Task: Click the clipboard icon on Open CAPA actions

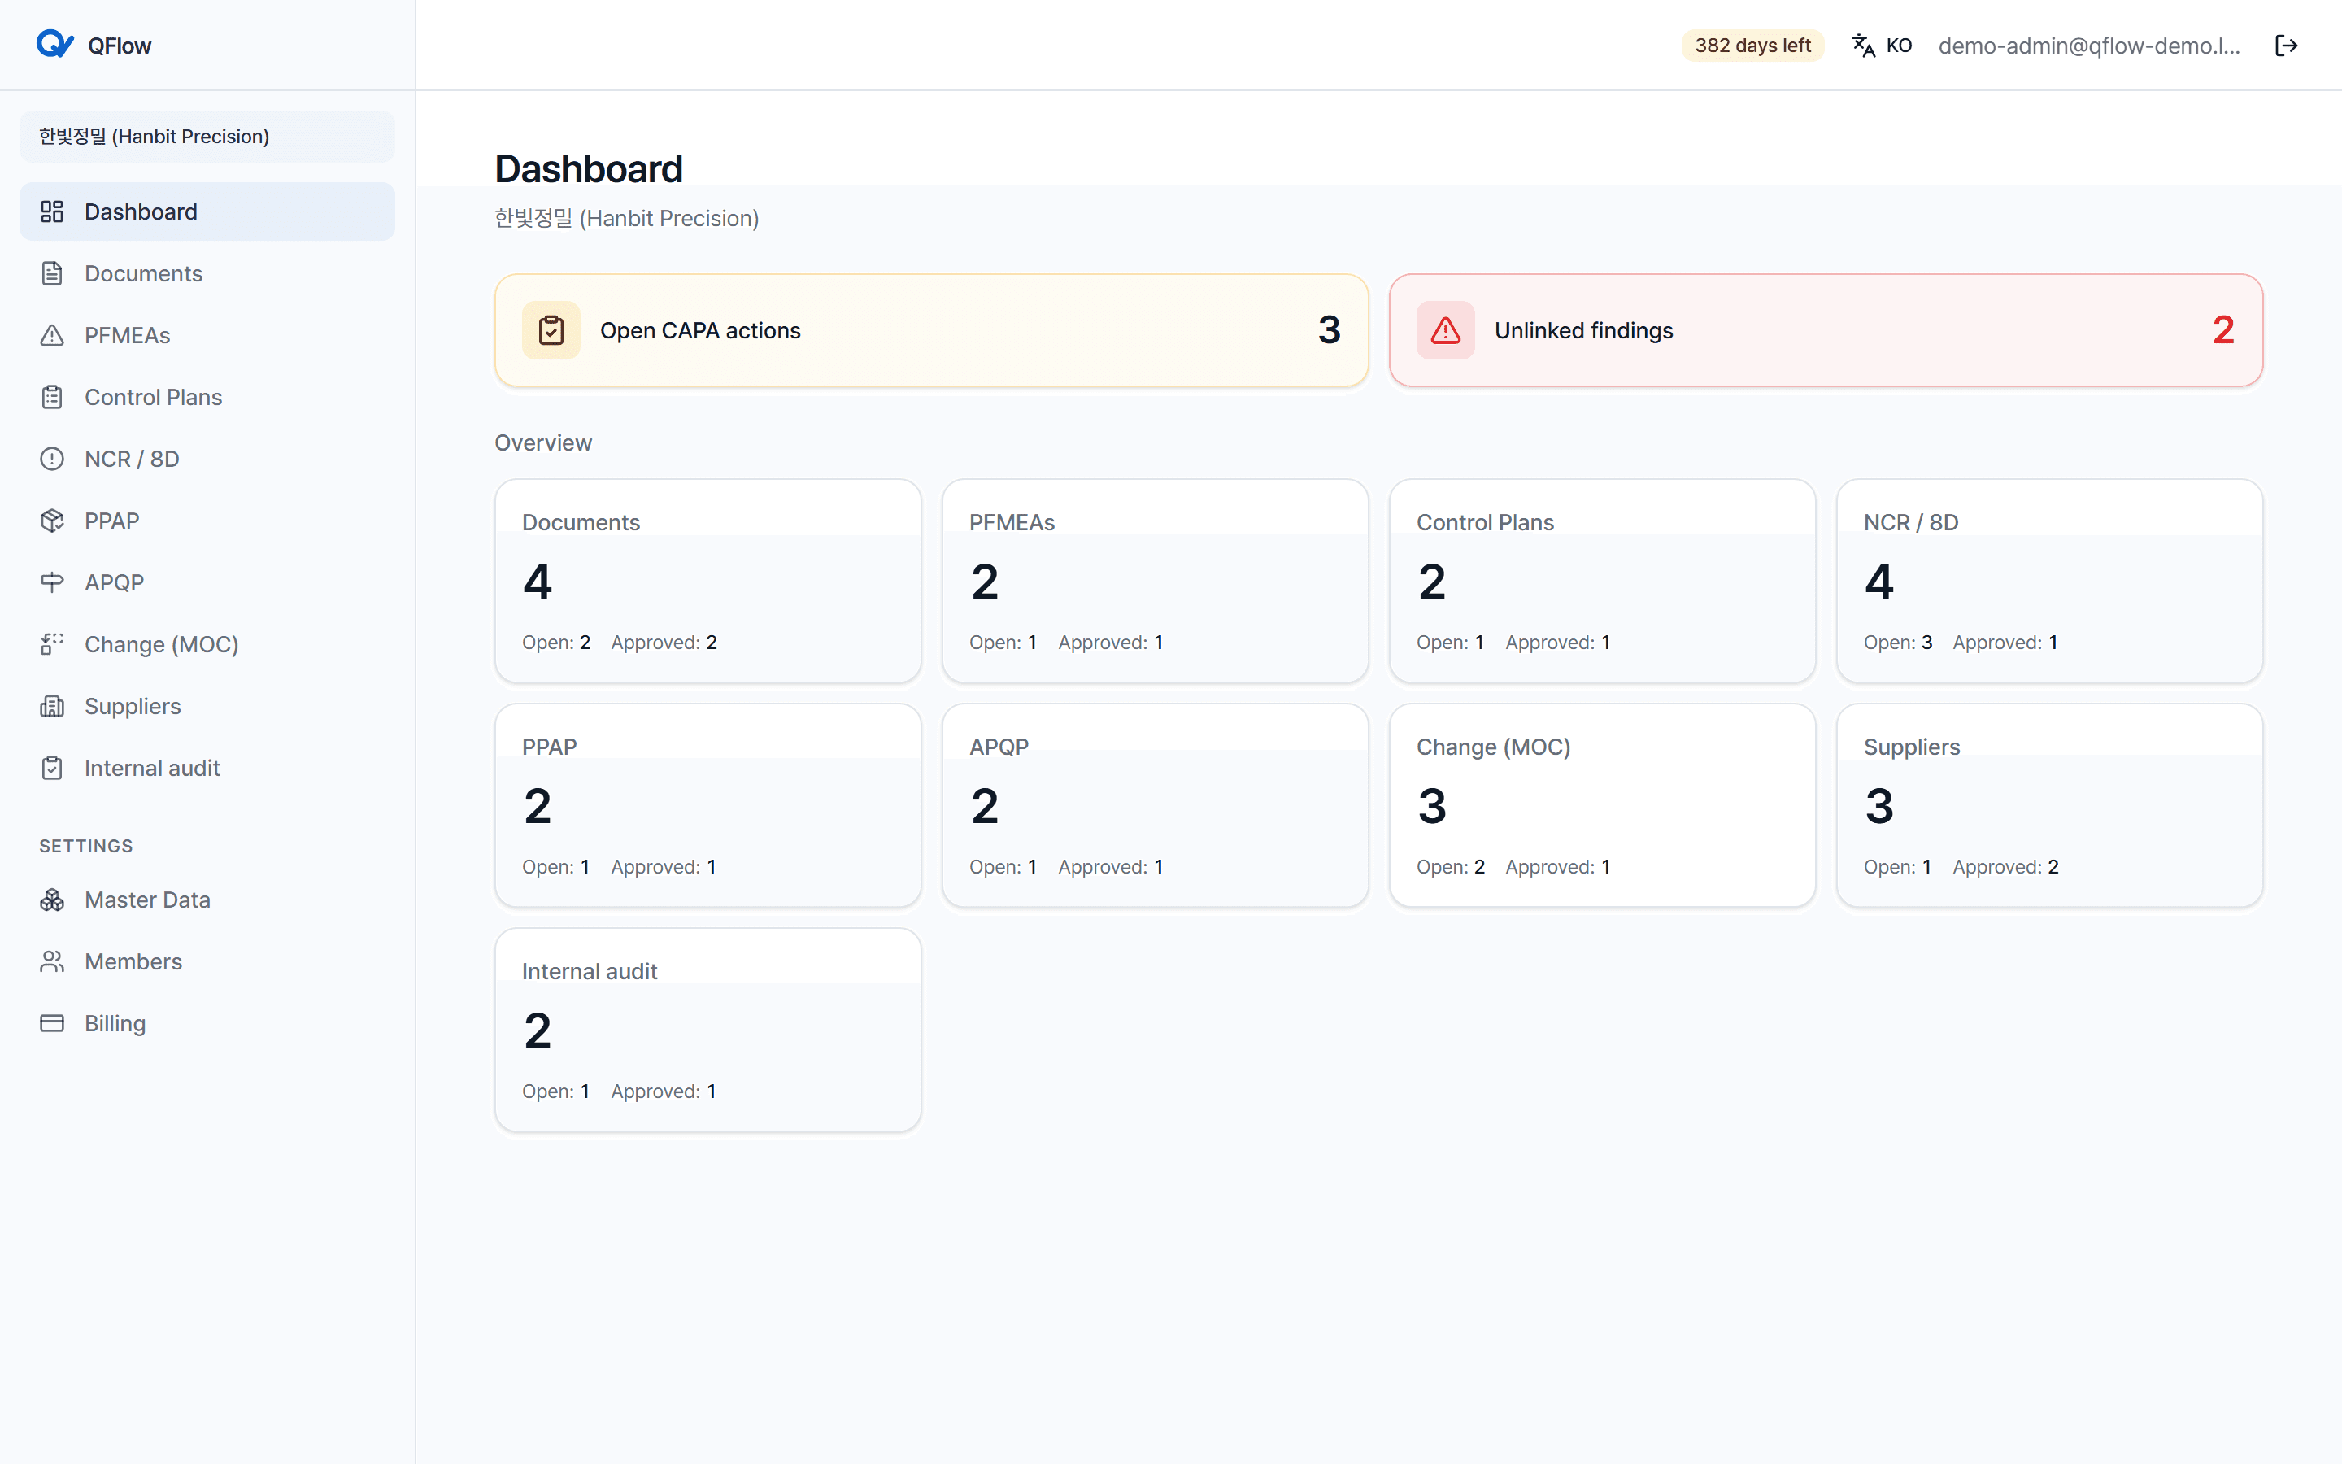Action: pos(551,330)
